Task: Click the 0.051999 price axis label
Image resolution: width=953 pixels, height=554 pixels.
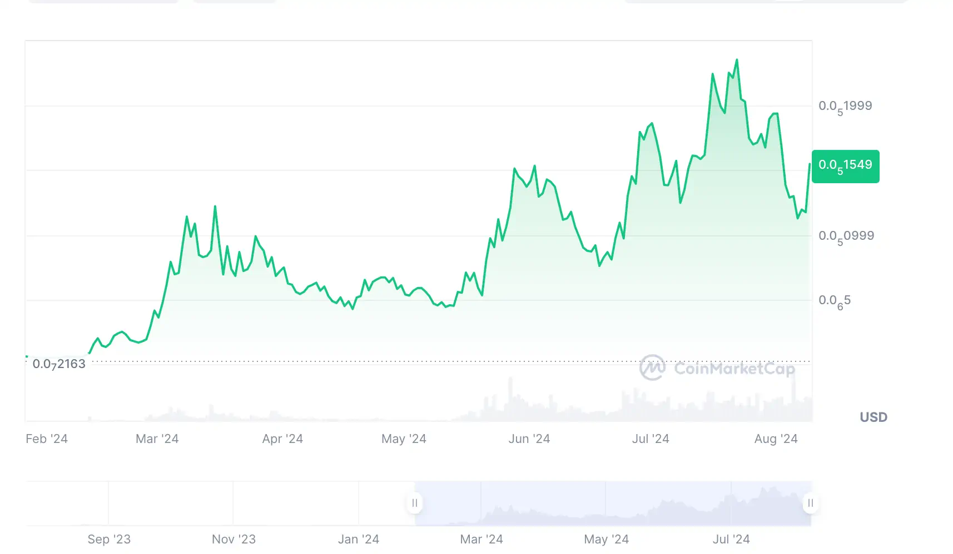Action: click(846, 105)
